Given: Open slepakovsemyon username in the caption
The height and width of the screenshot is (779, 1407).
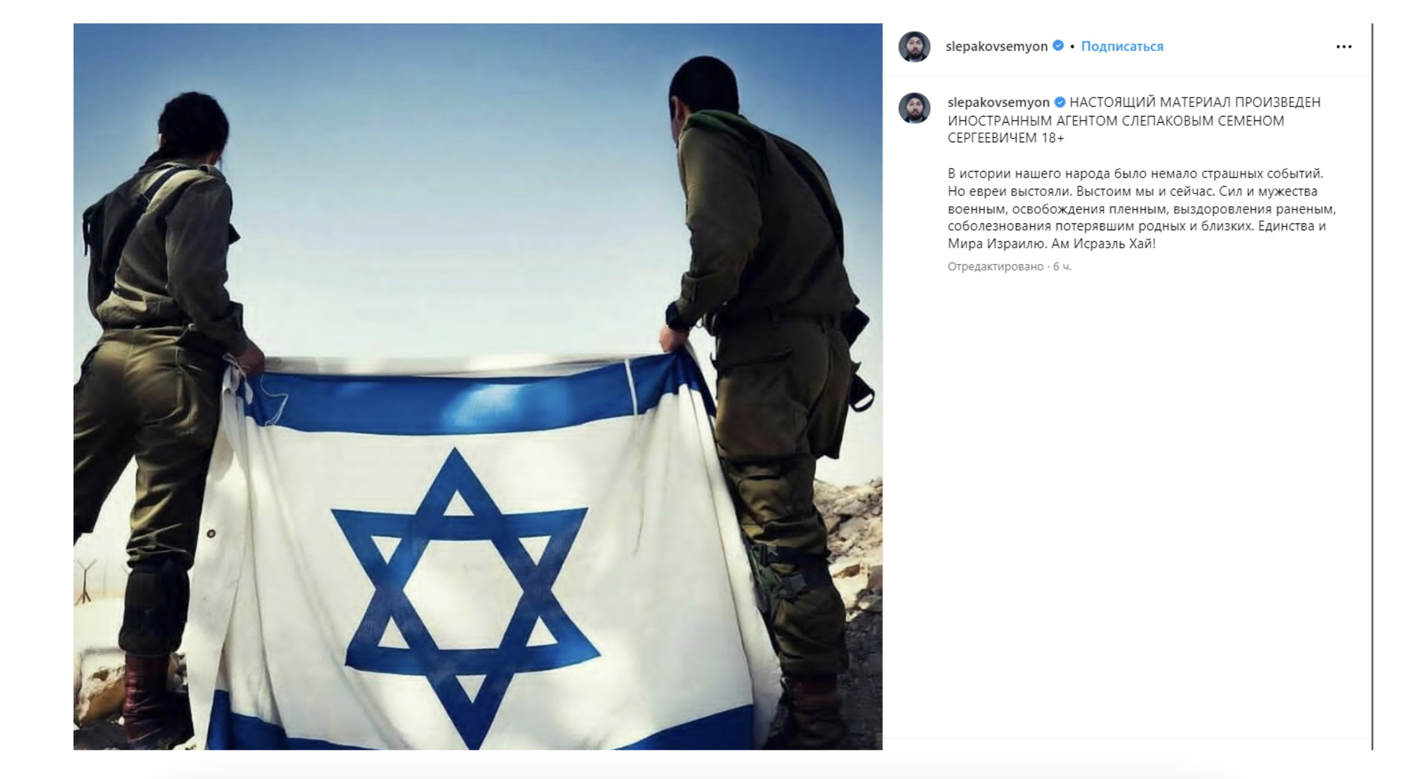Looking at the screenshot, I should coord(998,102).
